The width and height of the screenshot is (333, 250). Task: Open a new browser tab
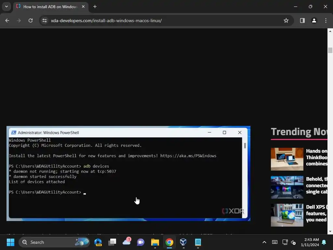coord(95,7)
